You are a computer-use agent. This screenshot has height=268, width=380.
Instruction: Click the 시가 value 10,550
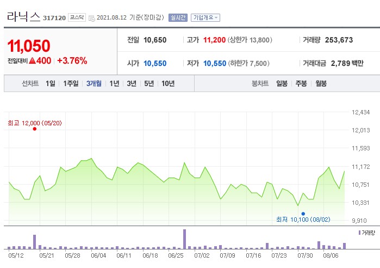pyautogui.click(x=155, y=64)
